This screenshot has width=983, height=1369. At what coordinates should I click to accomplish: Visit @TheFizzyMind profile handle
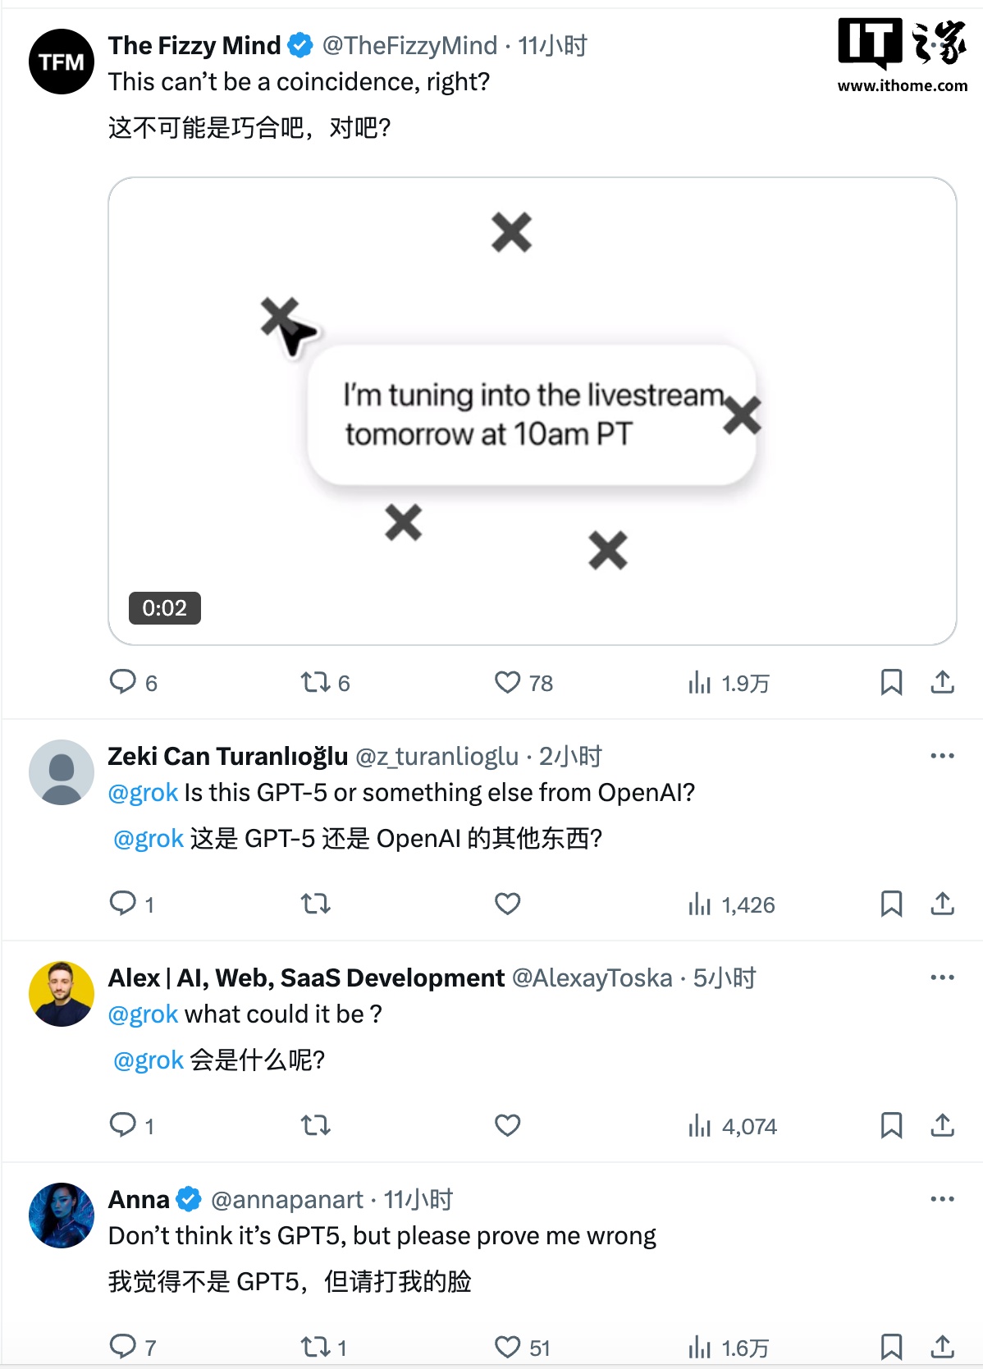pyautogui.click(x=409, y=45)
